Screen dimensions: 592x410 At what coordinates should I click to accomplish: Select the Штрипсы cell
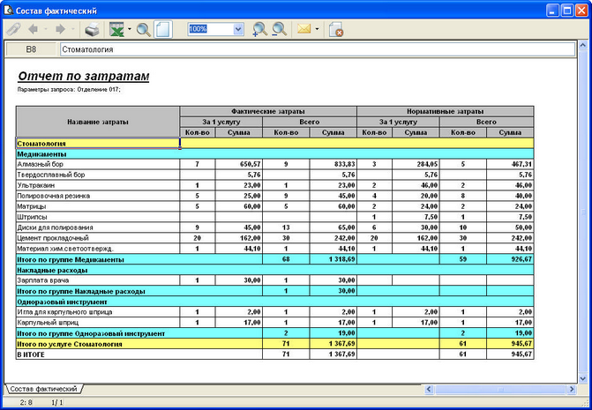pos(97,217)
